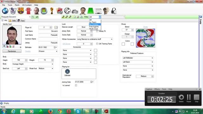Open the Manager section with the suited man icon
203x114 pixels.
[x=83, y=11]
